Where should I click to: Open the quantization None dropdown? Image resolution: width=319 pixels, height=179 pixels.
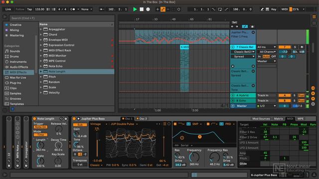click(86, 9)
